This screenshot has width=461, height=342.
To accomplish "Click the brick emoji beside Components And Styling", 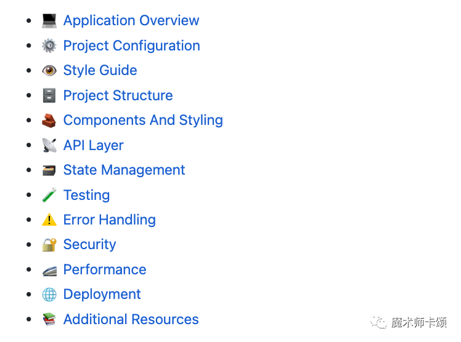I will [x=49, y=121].
